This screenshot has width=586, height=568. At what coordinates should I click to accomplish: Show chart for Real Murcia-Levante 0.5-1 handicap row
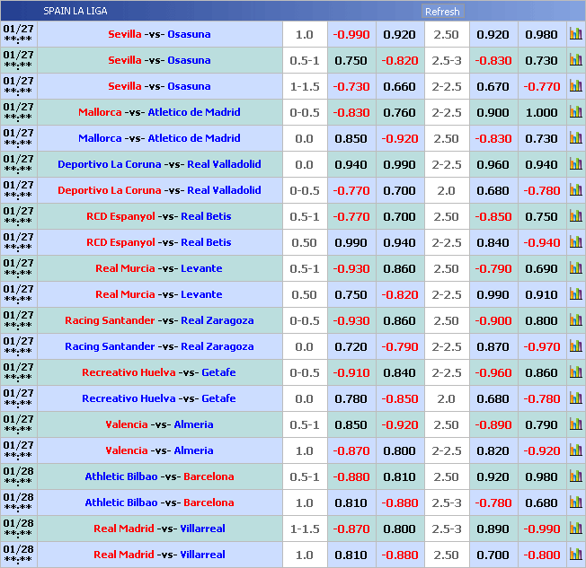coord(575,268)
